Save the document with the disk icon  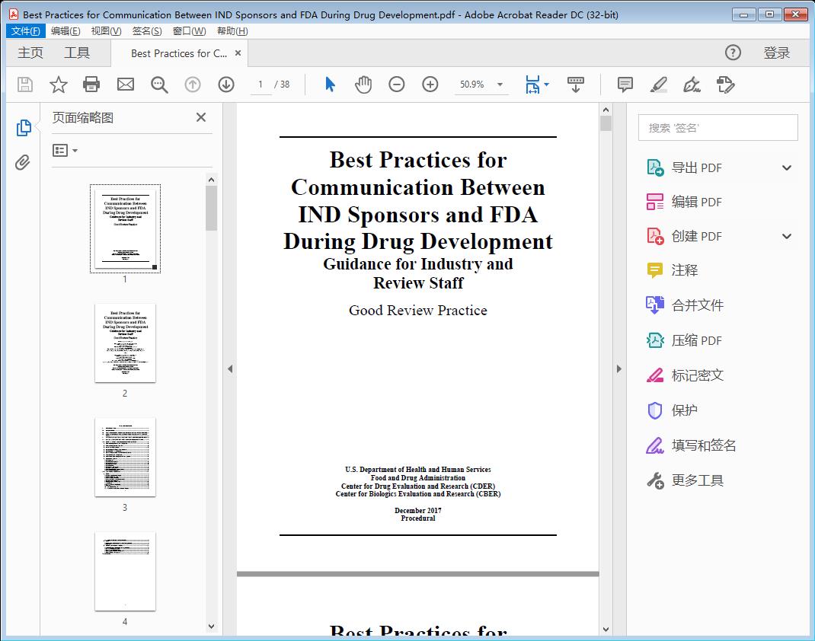pos(24,85)
